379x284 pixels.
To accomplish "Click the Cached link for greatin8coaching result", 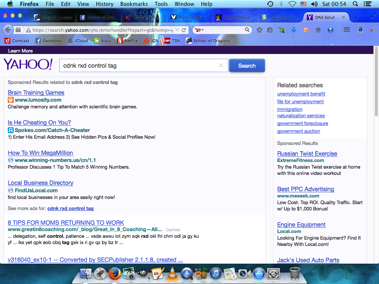I will click(173, 230).
